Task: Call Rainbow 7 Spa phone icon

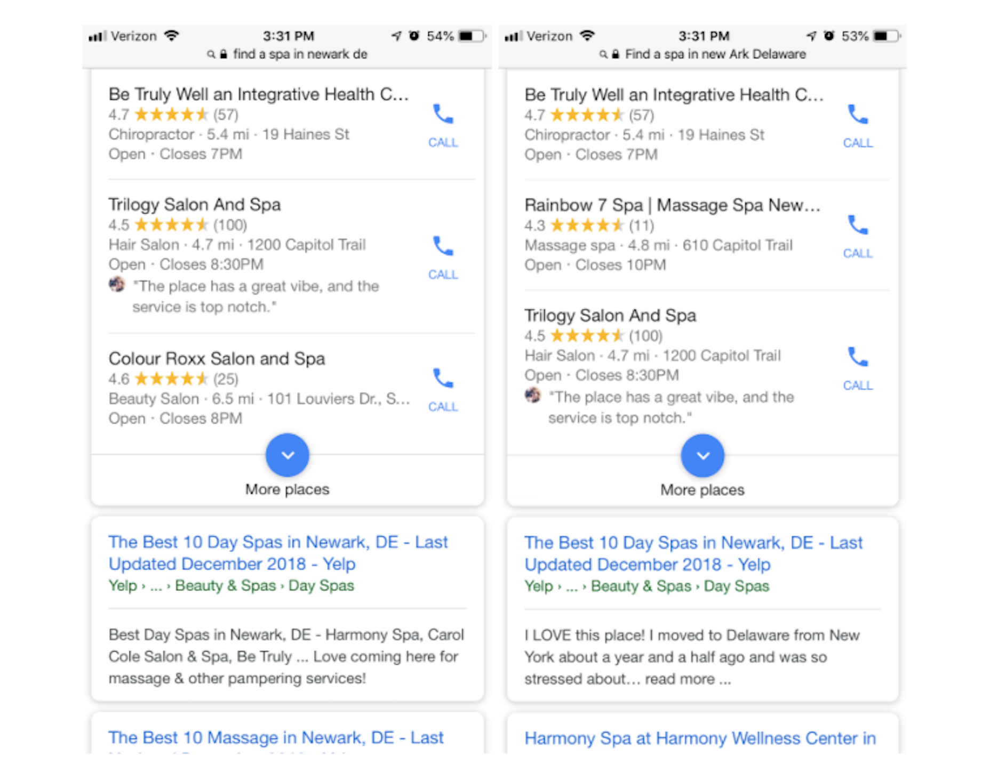Action: [x=857, y=235]
